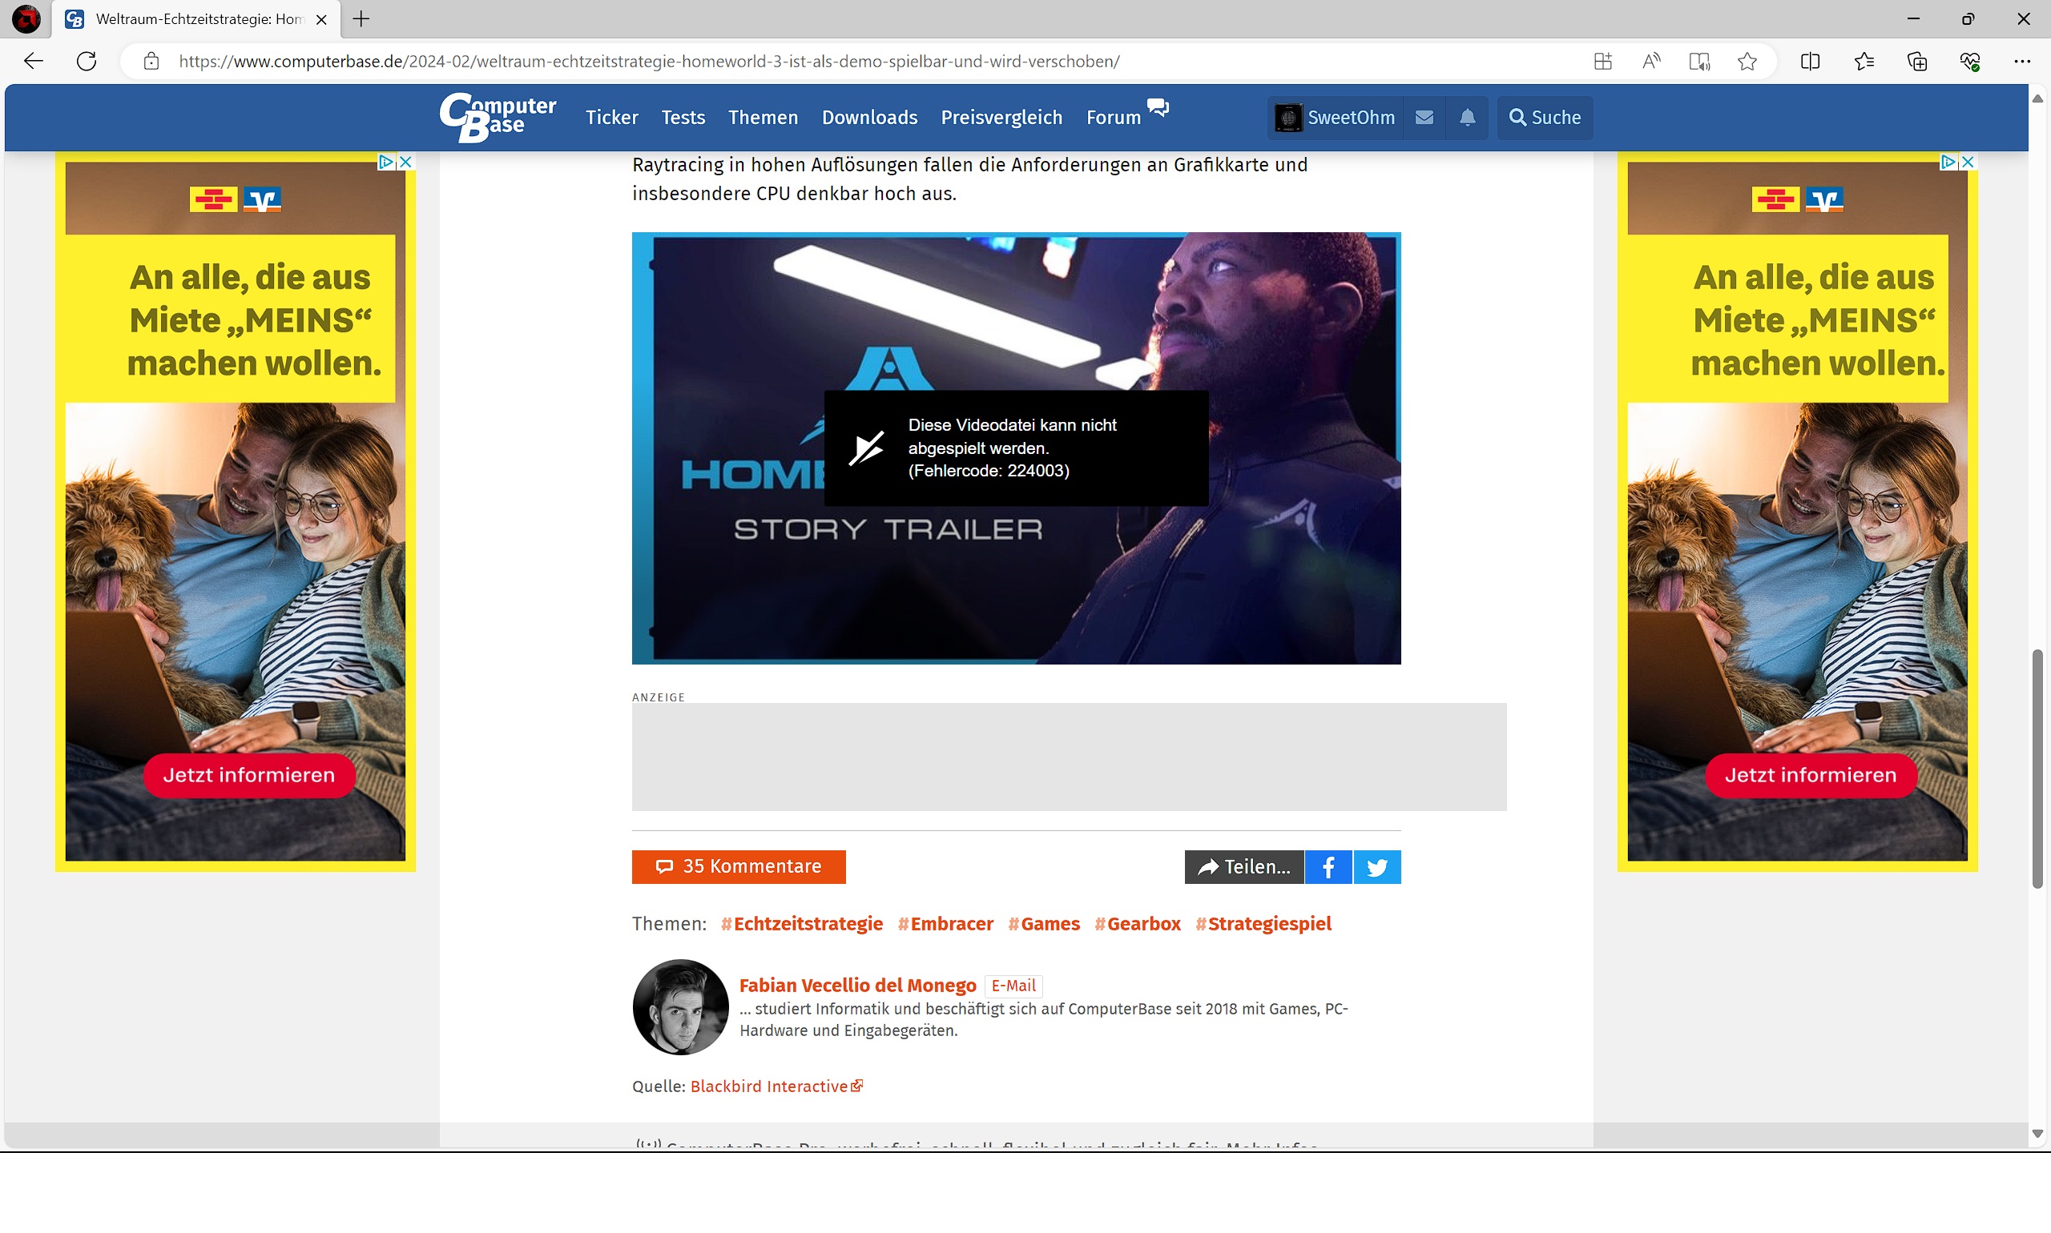Enable read aloud mode
Screen dimensions: 2051x1233
point(1651,62)
